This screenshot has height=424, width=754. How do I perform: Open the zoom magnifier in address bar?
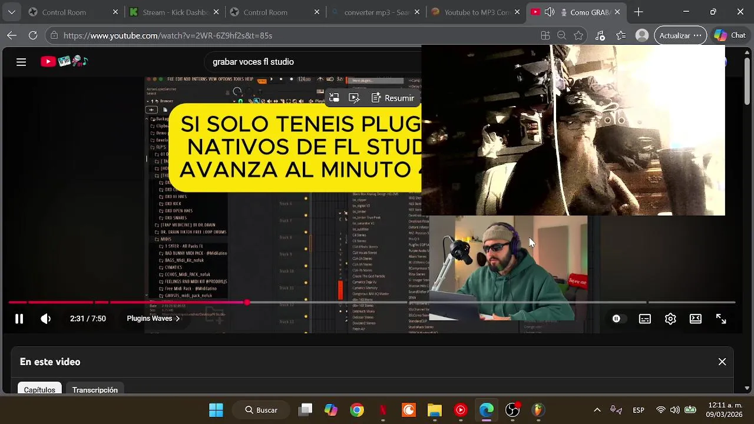[x=562, y=35]
